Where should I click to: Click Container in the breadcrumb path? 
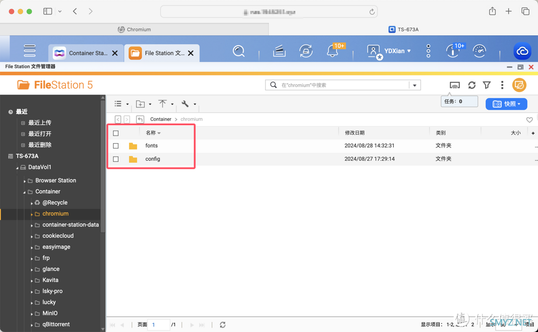pyautogui.click(x=160, y=119)
